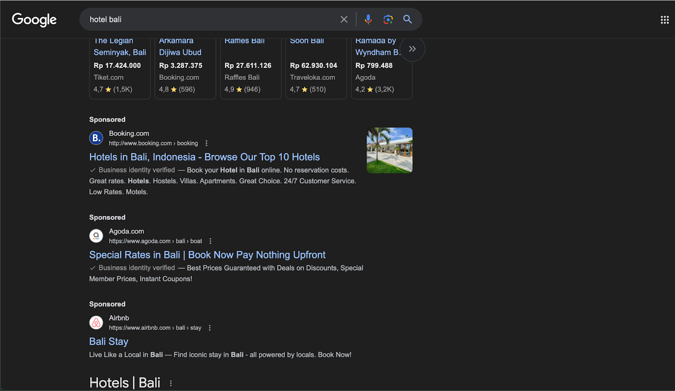This screenshot has width=675, height=391.
Task: Open the Bali Stay Airbnb link
Action: coord(109,342)
